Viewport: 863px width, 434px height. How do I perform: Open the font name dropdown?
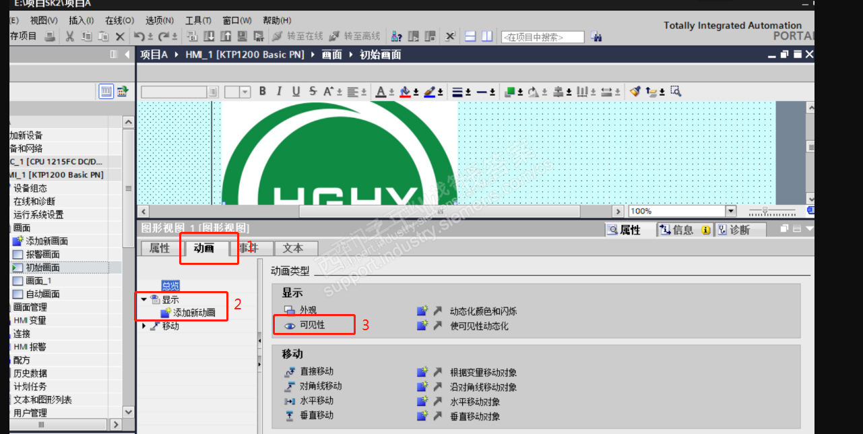click(x=214, y=92)
